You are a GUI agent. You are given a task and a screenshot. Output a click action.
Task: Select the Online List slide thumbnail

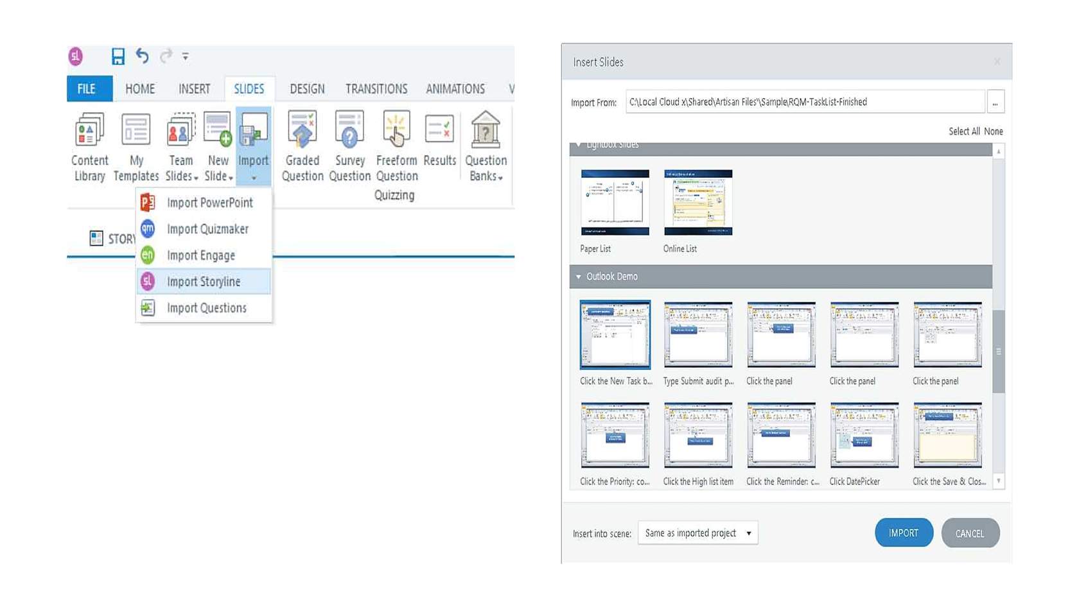[698, 203]
